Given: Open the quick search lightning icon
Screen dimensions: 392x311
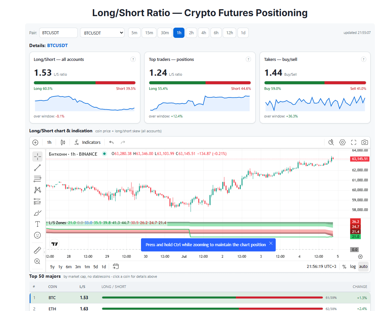Looking at the screenshot, I should tap(331, 143).
